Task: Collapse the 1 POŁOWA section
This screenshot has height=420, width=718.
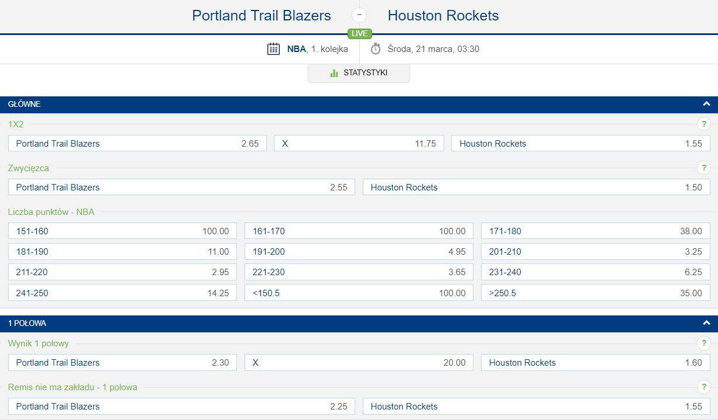Action: click(x=706, y=323)
